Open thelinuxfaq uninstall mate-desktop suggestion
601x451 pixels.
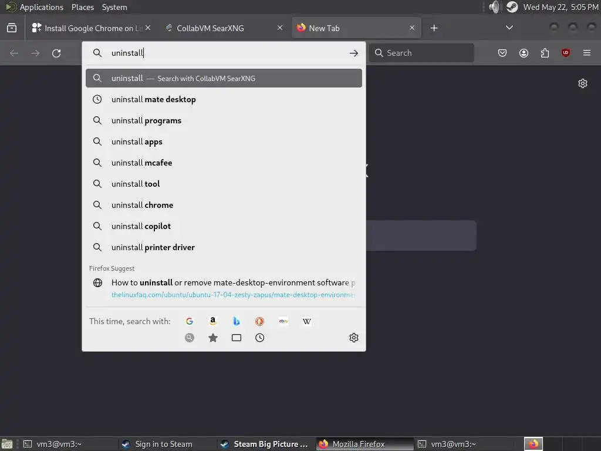click(224, 288)
